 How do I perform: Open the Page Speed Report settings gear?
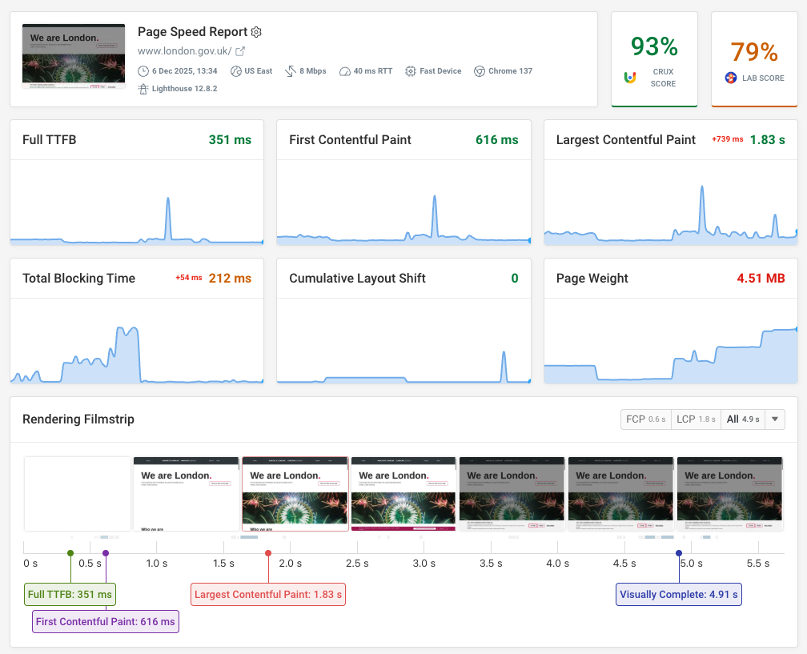click(x=256, y=31)
